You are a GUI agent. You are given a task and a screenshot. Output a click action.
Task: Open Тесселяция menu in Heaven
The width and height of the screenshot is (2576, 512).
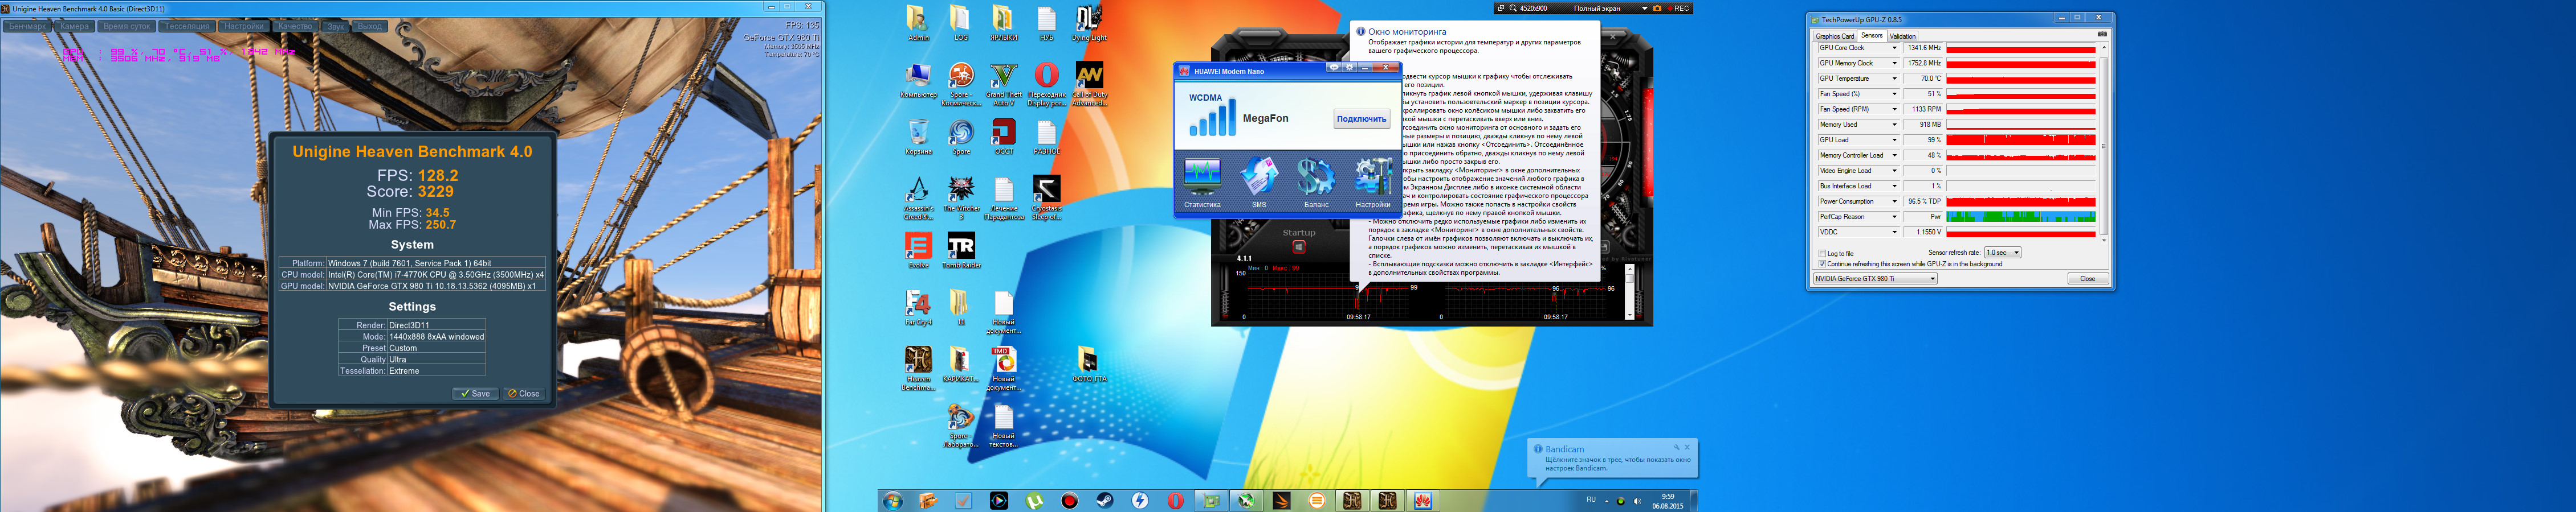[x=187, y=26]
